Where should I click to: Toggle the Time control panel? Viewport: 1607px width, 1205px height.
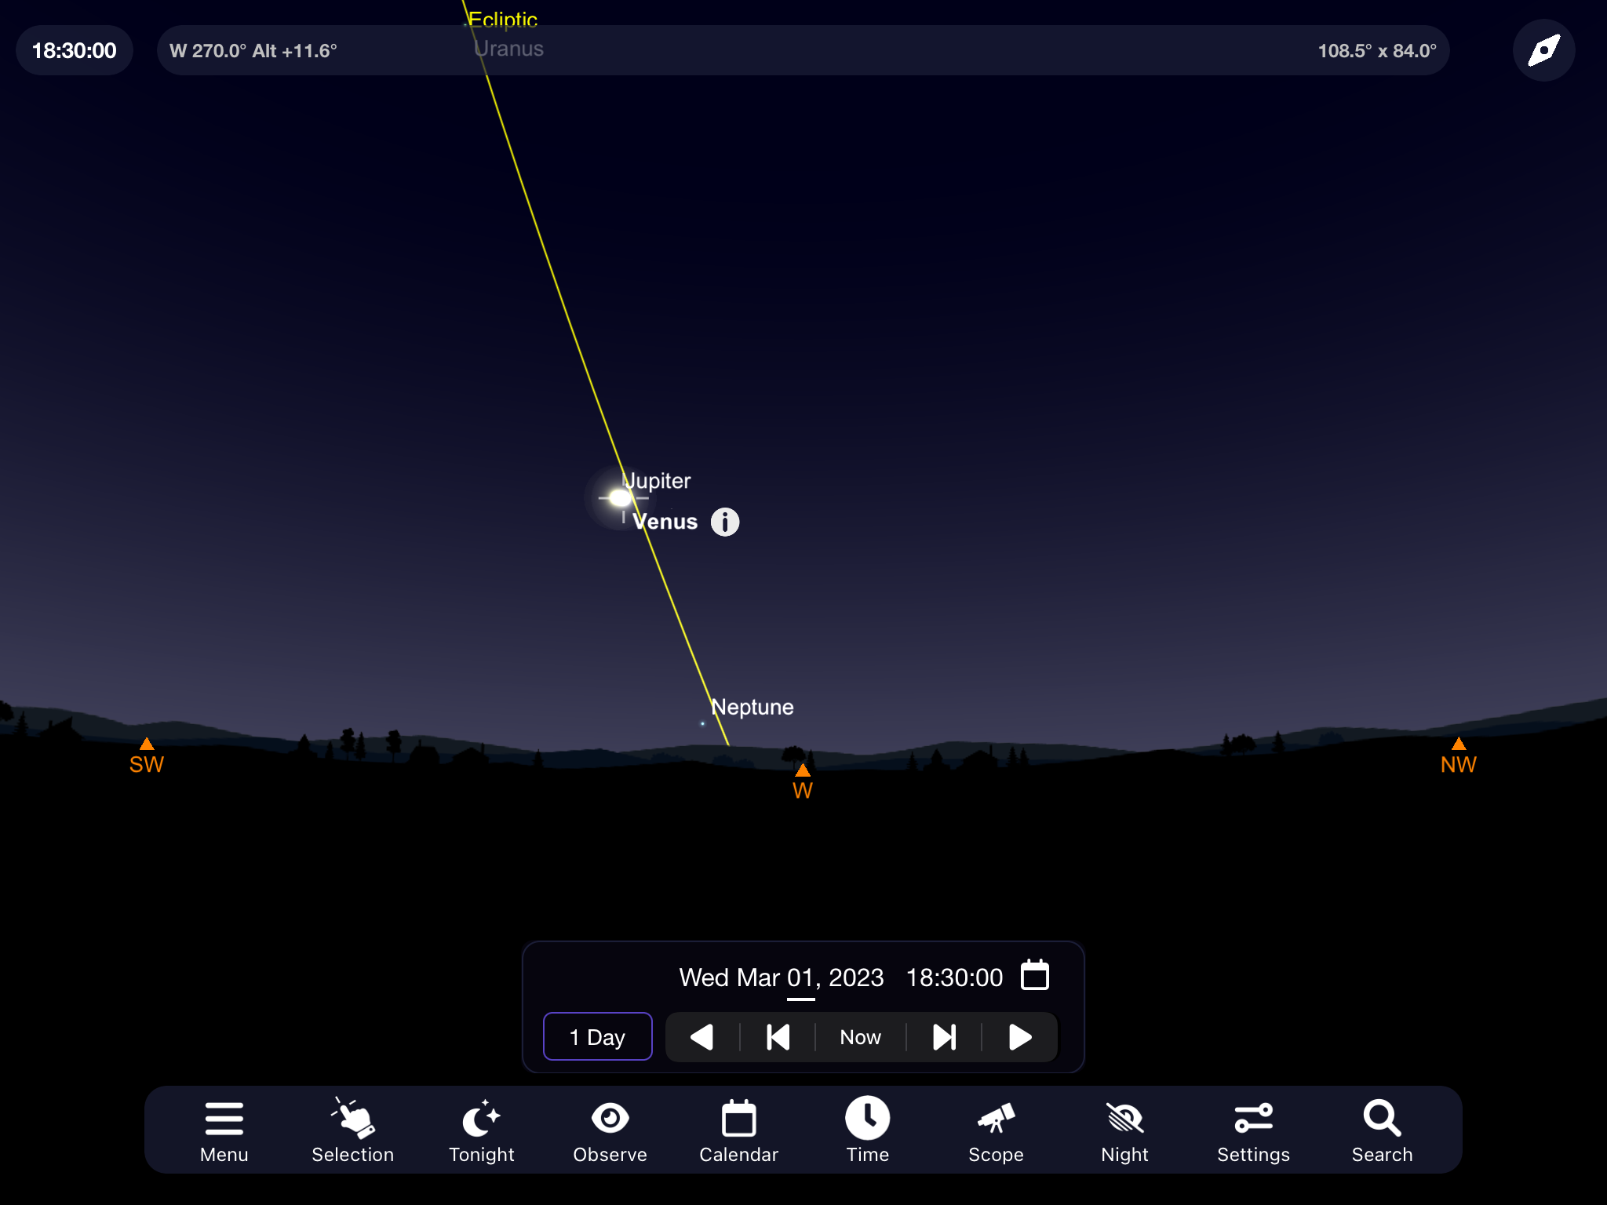[x=867, y=1130]
